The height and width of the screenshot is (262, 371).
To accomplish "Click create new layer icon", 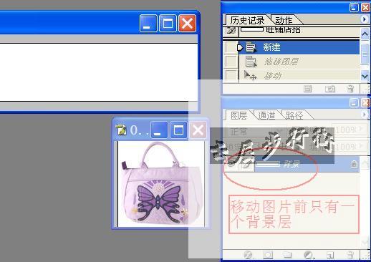I will pyautogui.click(x=330, y=255).
